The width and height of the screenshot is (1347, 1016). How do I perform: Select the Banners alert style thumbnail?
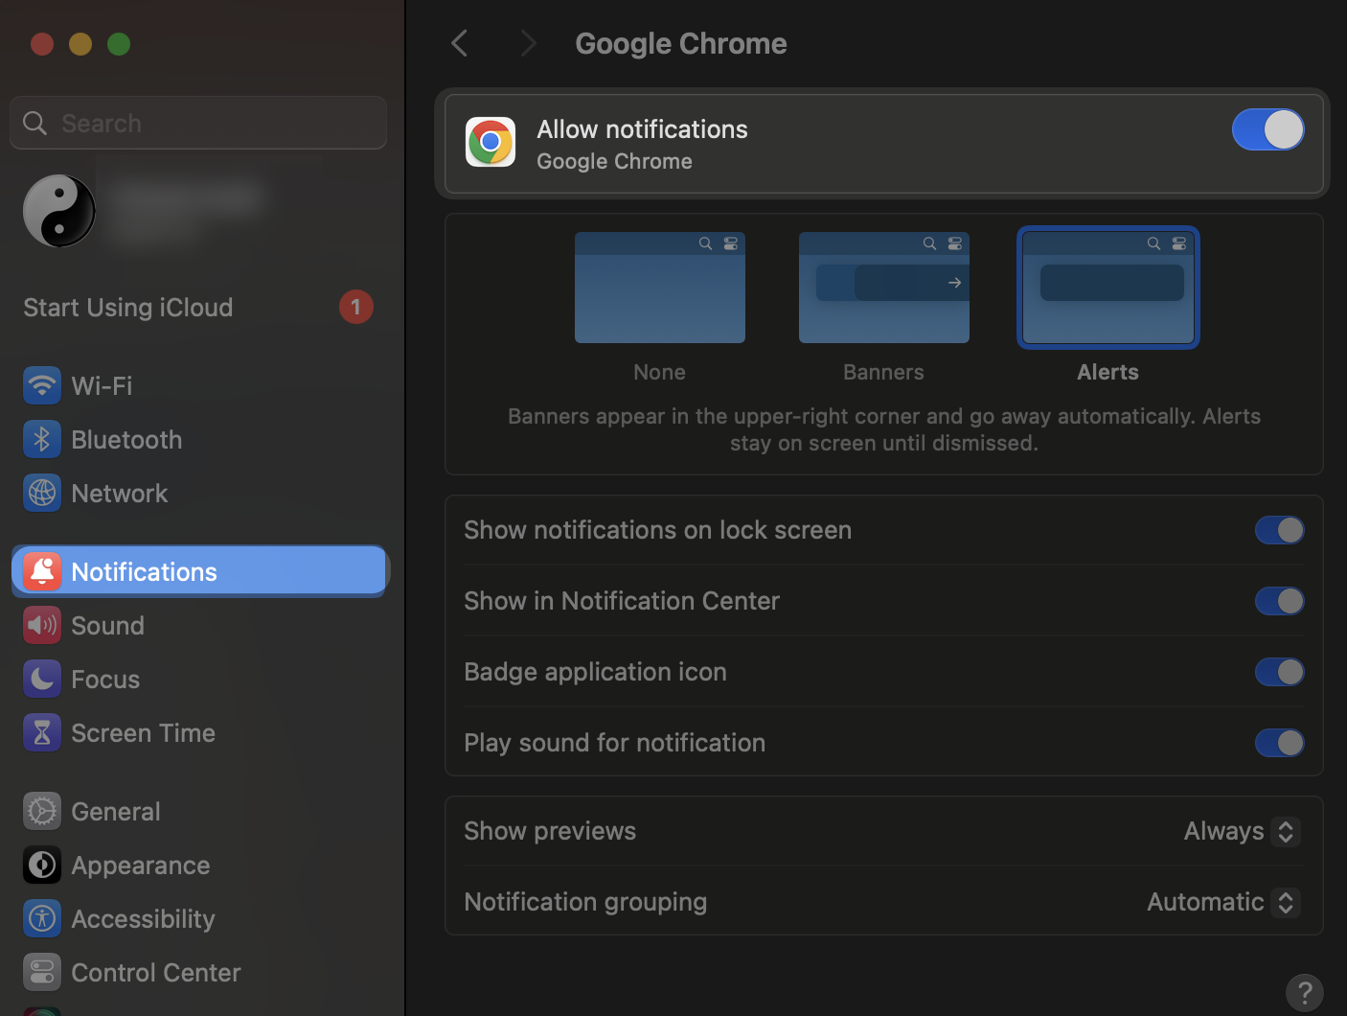(x=884, y=288)
